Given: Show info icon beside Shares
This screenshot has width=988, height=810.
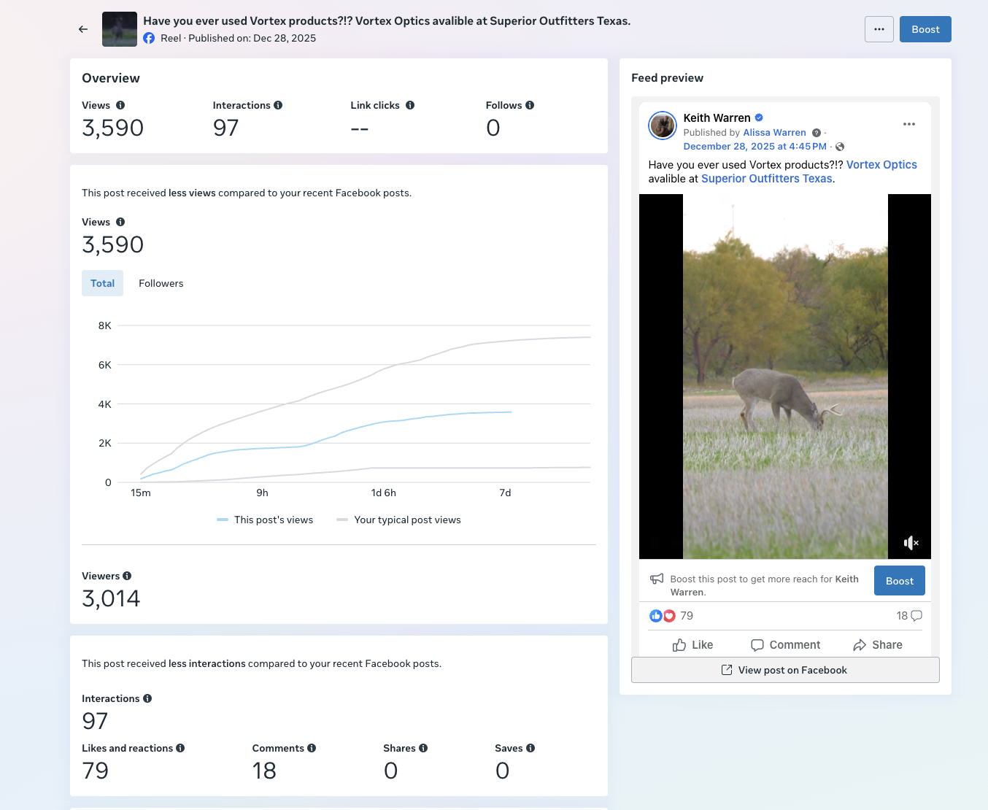Looking at the screenshot, I should pos(423,748).
